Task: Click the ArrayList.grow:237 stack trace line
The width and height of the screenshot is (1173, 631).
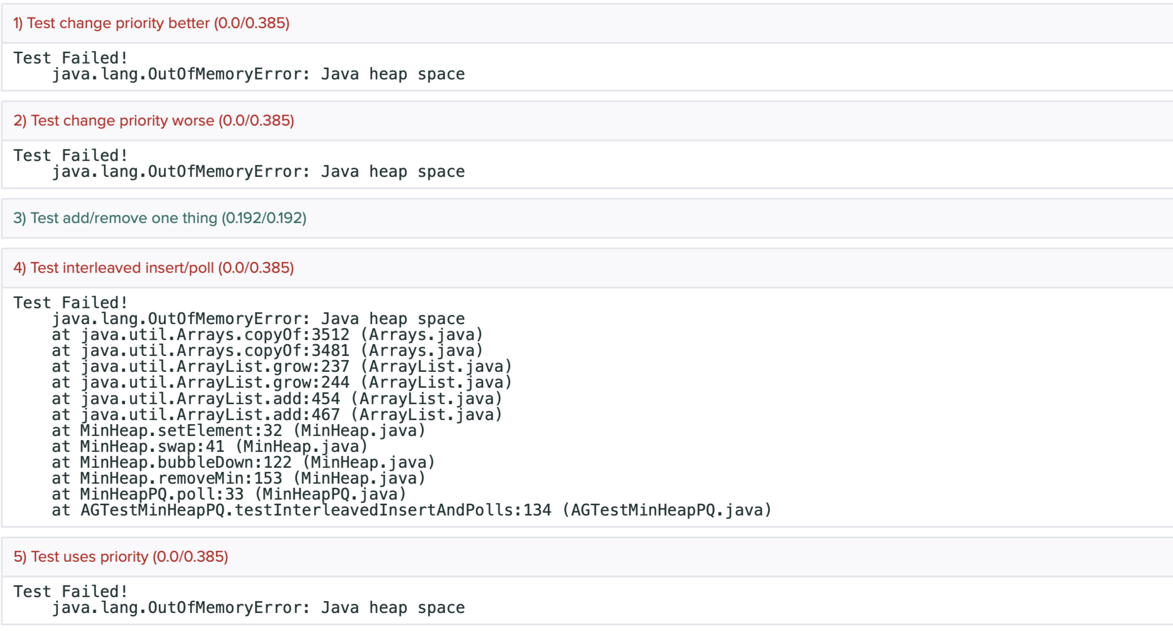Action: click(x=281, y=367)
